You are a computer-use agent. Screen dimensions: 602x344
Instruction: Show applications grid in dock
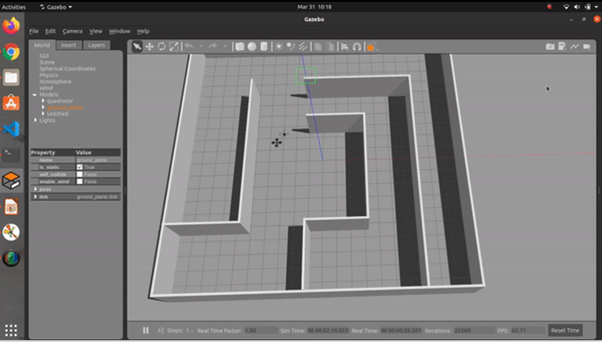(x=11, y=330)
